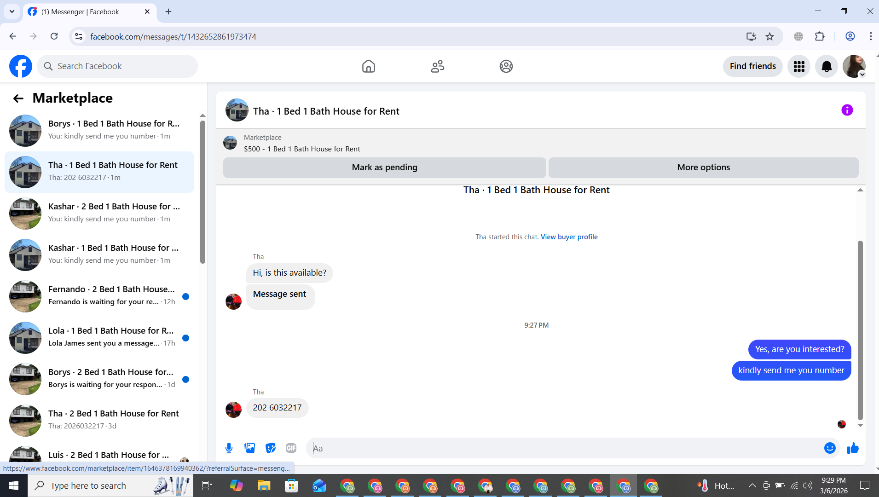Screen dimensions: 879x497
Task: Go back in browser history
Action: click(12, 36)
